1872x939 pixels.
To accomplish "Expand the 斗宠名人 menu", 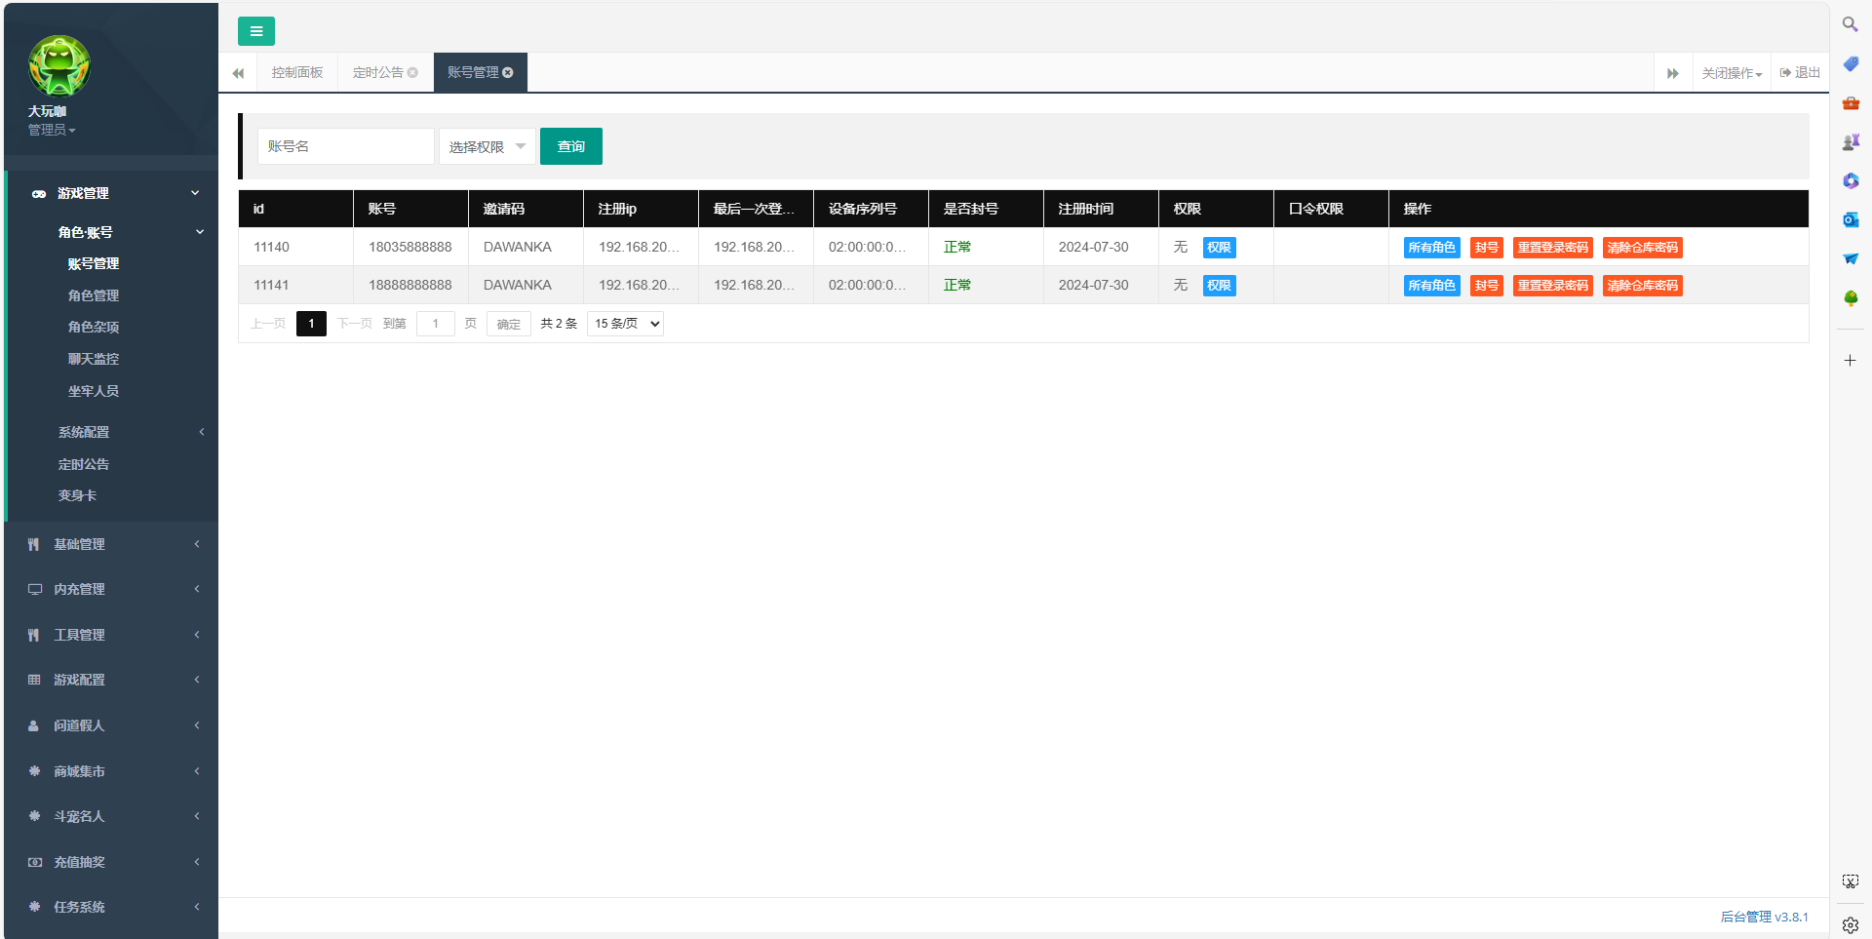I will [111, 816].
